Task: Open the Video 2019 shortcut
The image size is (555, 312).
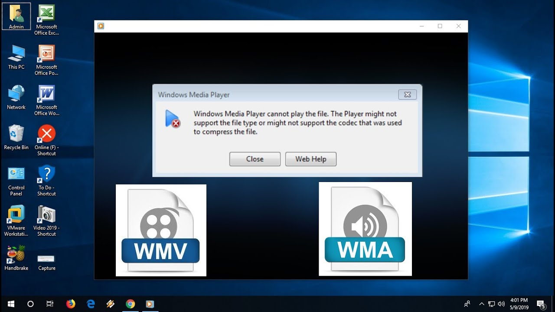Action: click(x=46, y=221)
